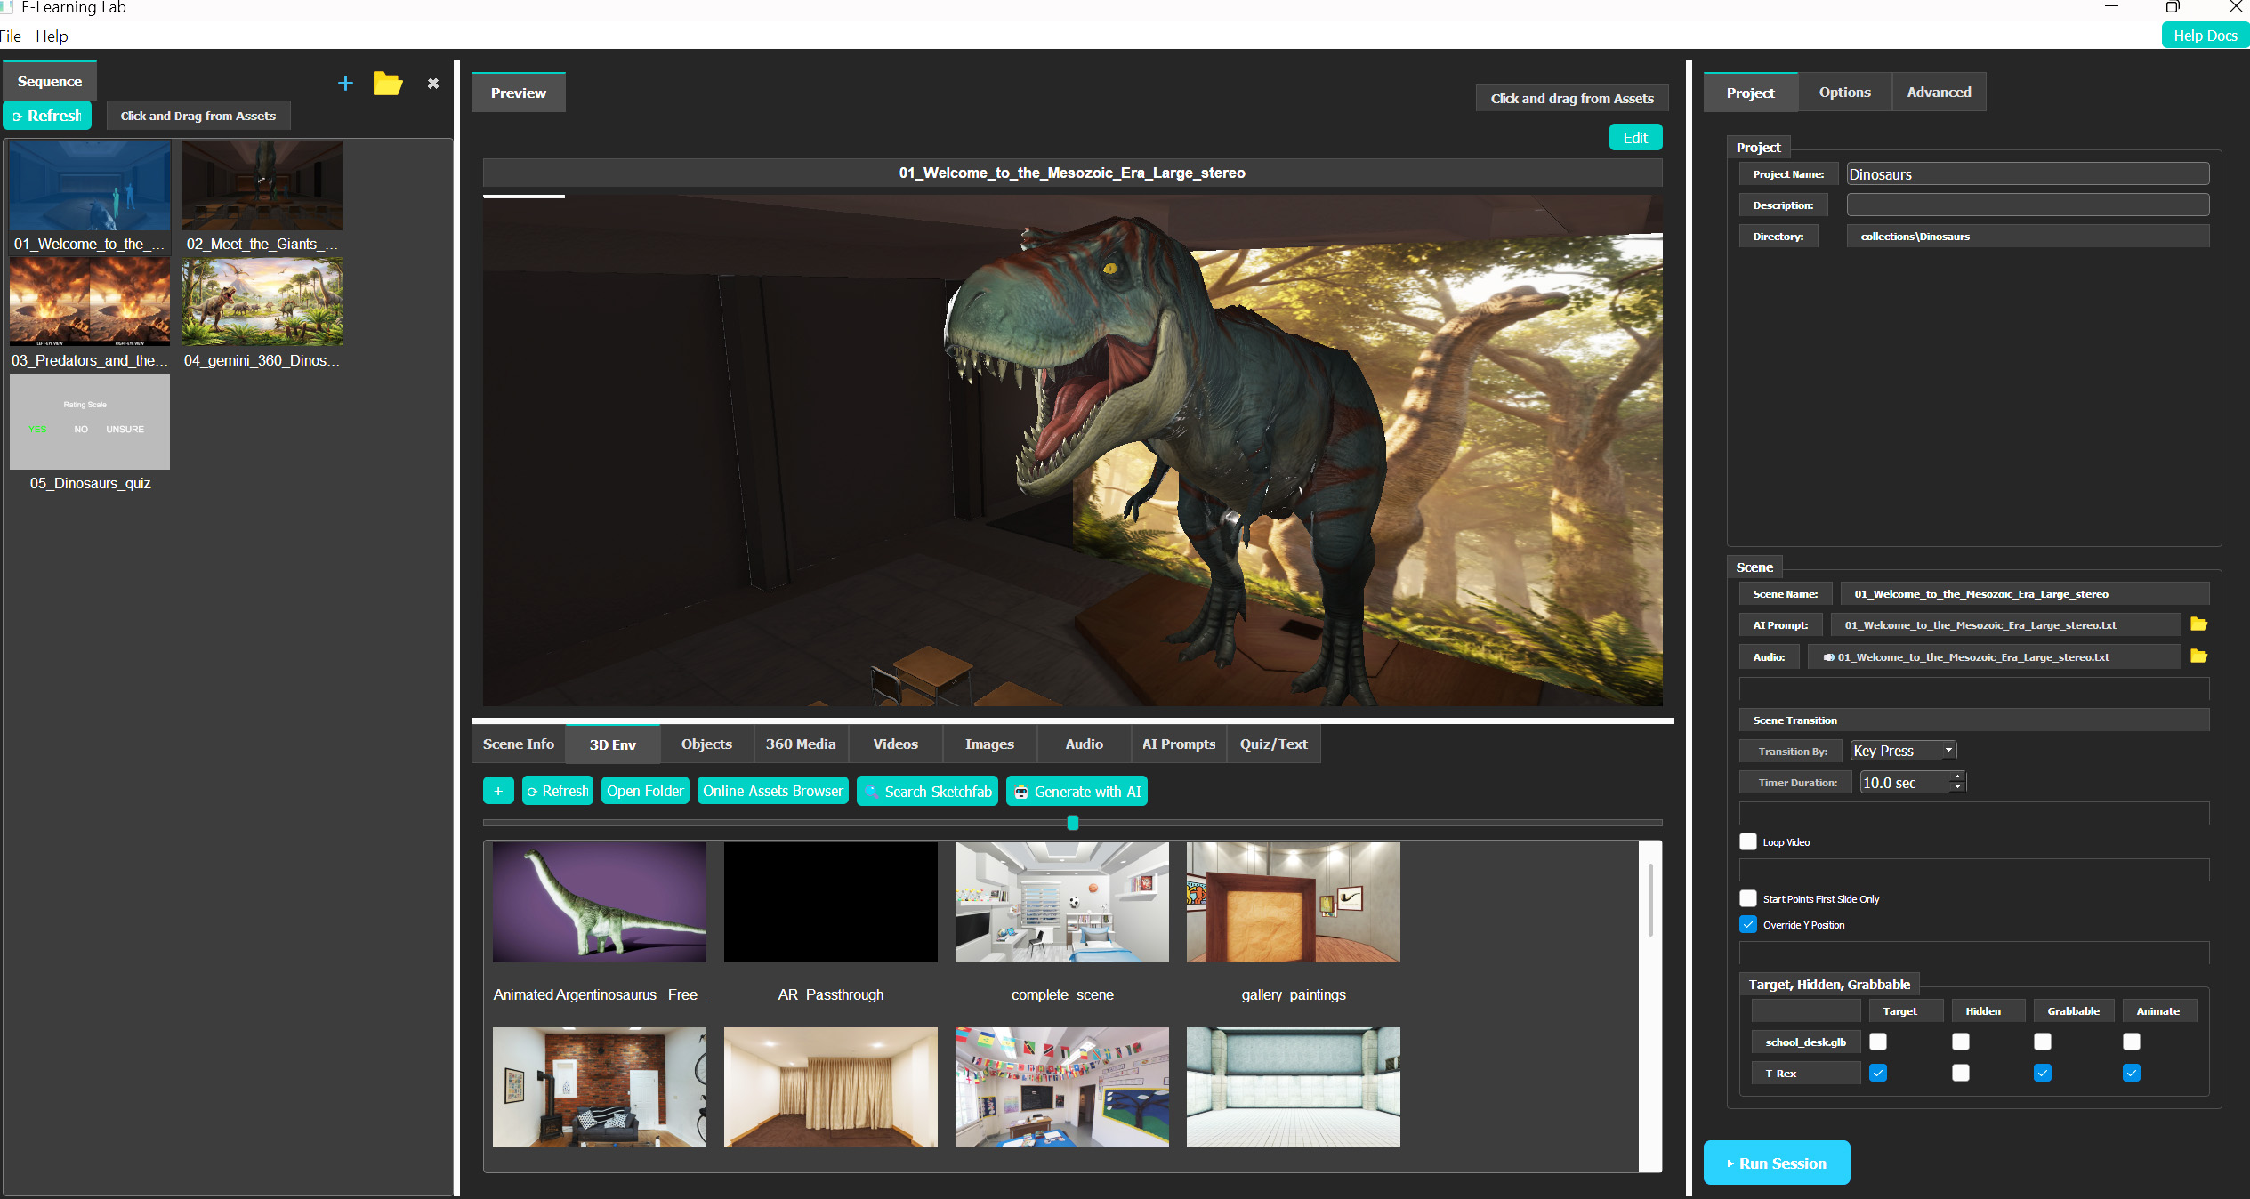Select the 05_Dinosaurs_quiz scene thumbnail

click(x=90, y=422)
